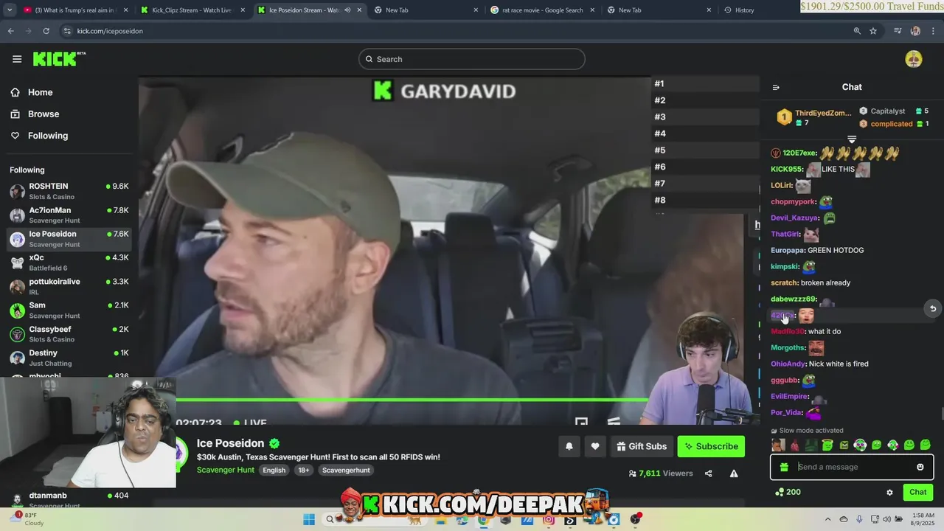Image resolution: width=944 pixels, height=531 pixels.
Task: Open pottukoiralive channel in Following list
Action: point(69,286)
